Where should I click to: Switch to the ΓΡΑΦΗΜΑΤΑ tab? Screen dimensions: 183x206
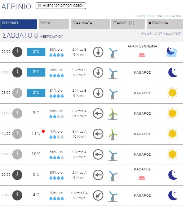point(90,24)
